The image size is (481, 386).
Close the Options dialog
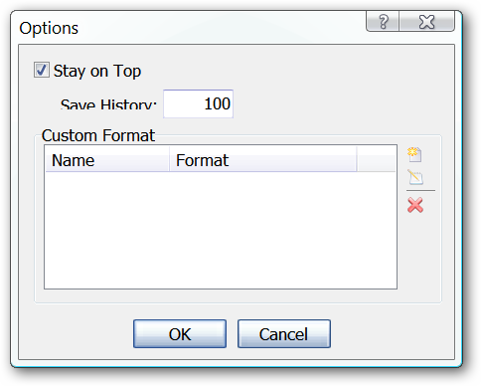[x=426, y=22]
